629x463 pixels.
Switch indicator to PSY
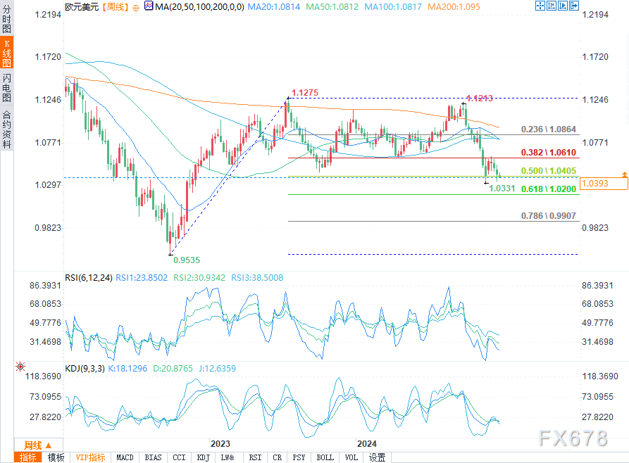299,457
